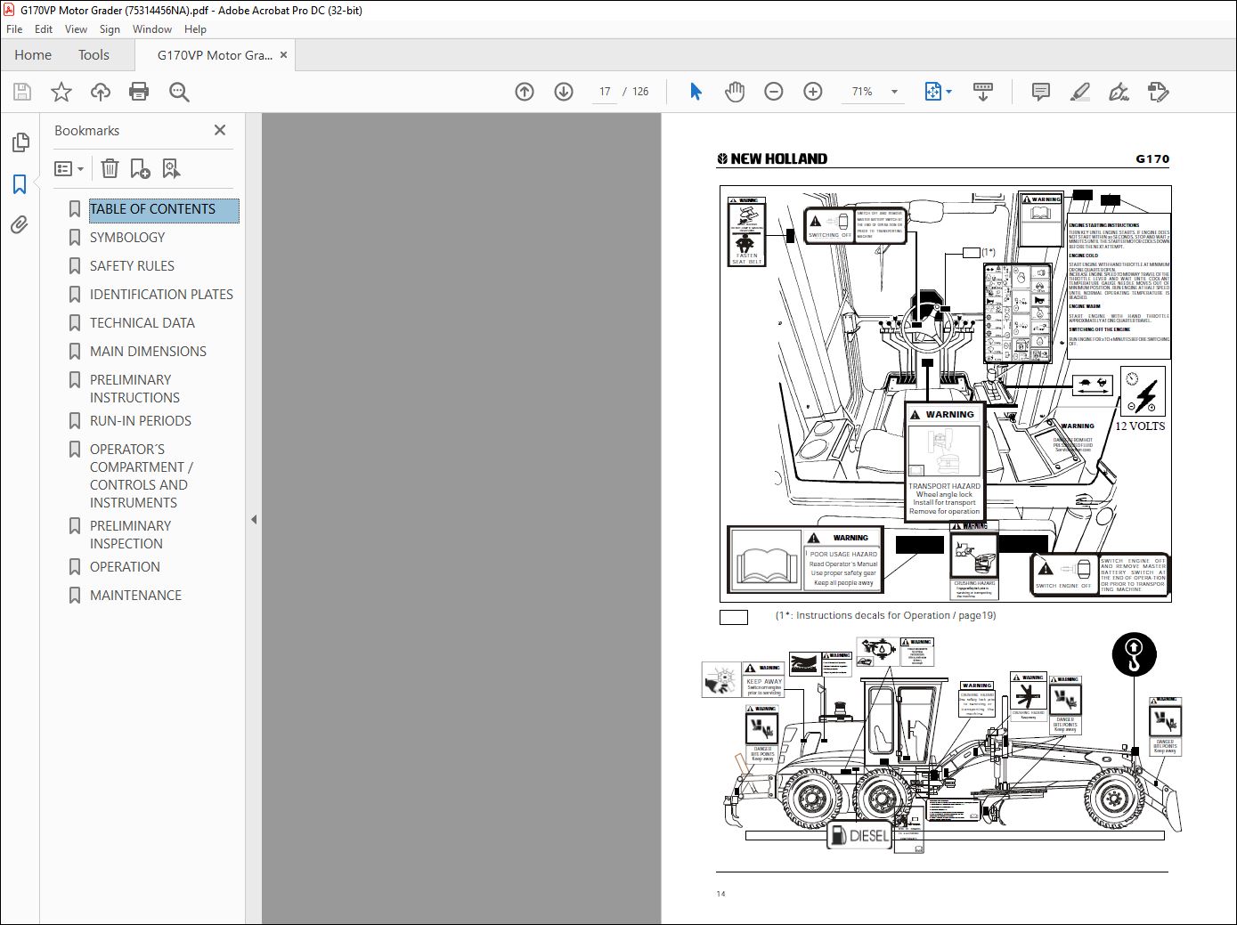1237x925 pixels.
Task: Click the find current bookmark icon
Action: point(171,168)
